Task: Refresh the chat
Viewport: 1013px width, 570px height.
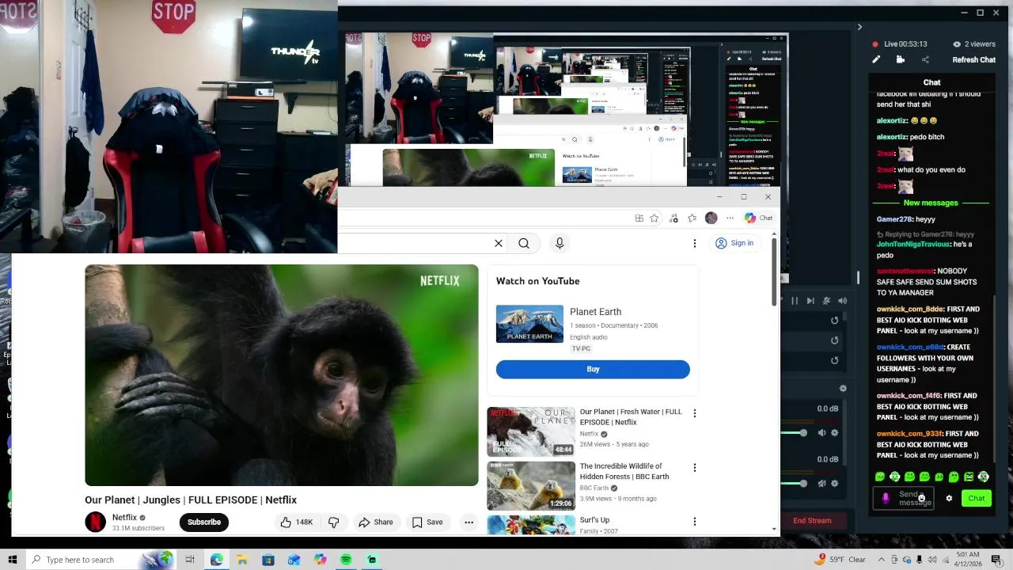Action: point(973,59)
